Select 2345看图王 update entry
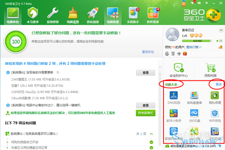Viewport: 225px width, 150px height. (41, 79)
